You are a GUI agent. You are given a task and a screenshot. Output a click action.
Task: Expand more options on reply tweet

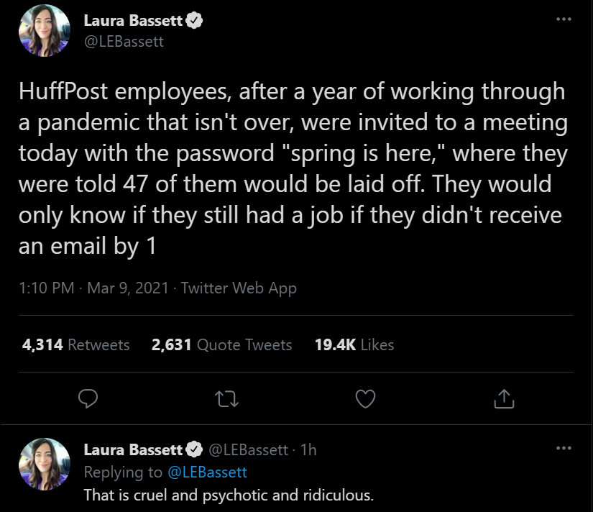click(x=564, y=448)
